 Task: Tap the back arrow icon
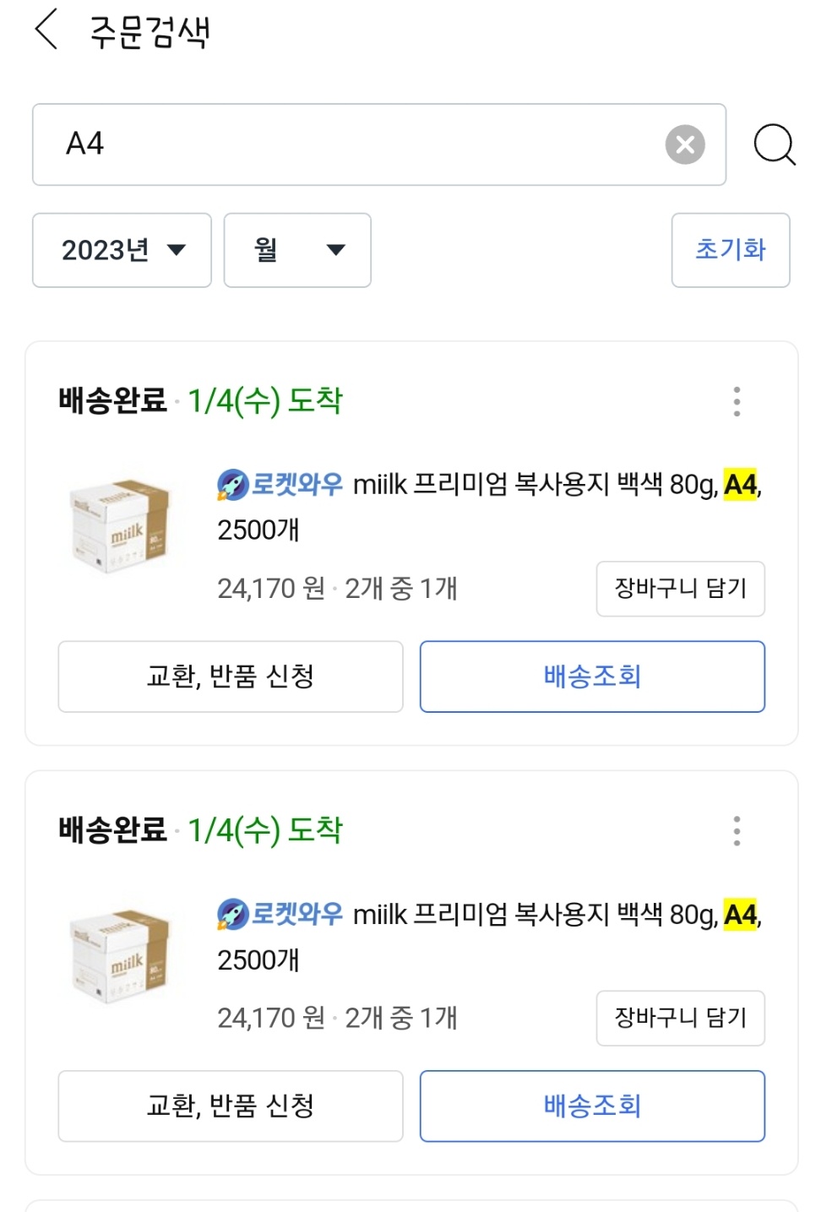(x=47, y=30)
